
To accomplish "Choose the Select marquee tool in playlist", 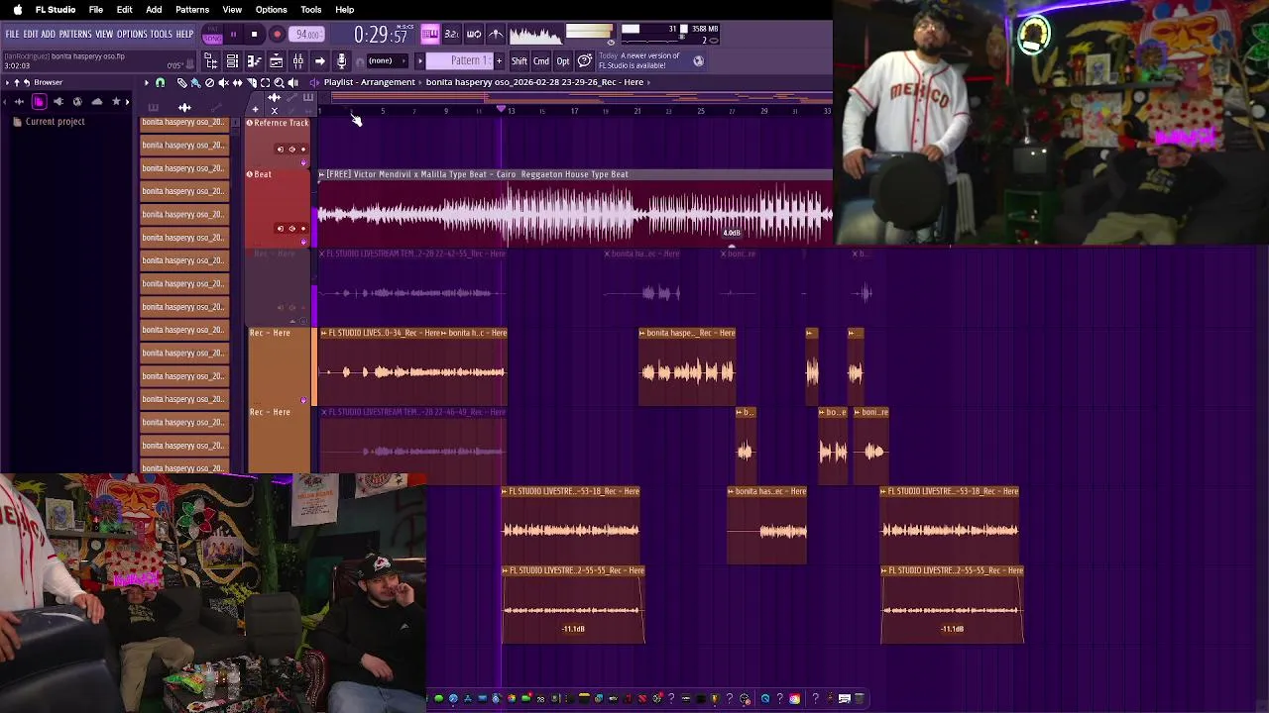I will click(265, 83).
